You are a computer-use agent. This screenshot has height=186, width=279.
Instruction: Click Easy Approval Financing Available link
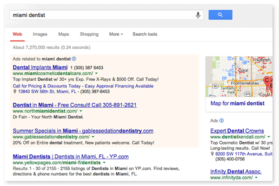coord(119,86)
